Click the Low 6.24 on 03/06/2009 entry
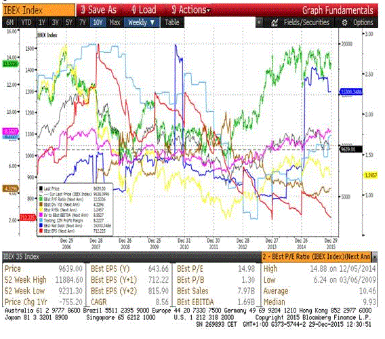This screenshot has height=339, width=385. tap(319, 280)
